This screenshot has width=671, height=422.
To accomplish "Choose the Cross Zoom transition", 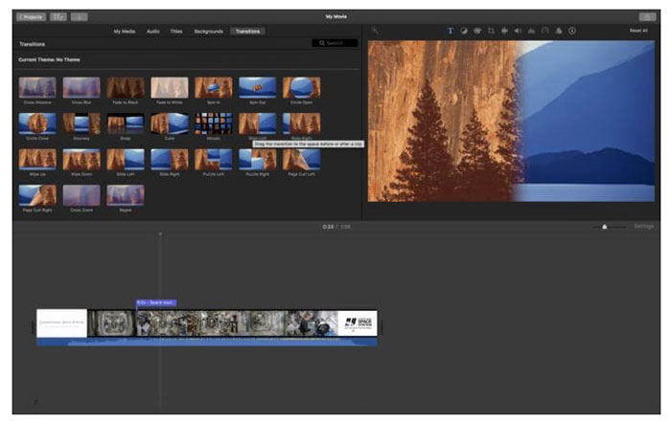I will 81,195.
